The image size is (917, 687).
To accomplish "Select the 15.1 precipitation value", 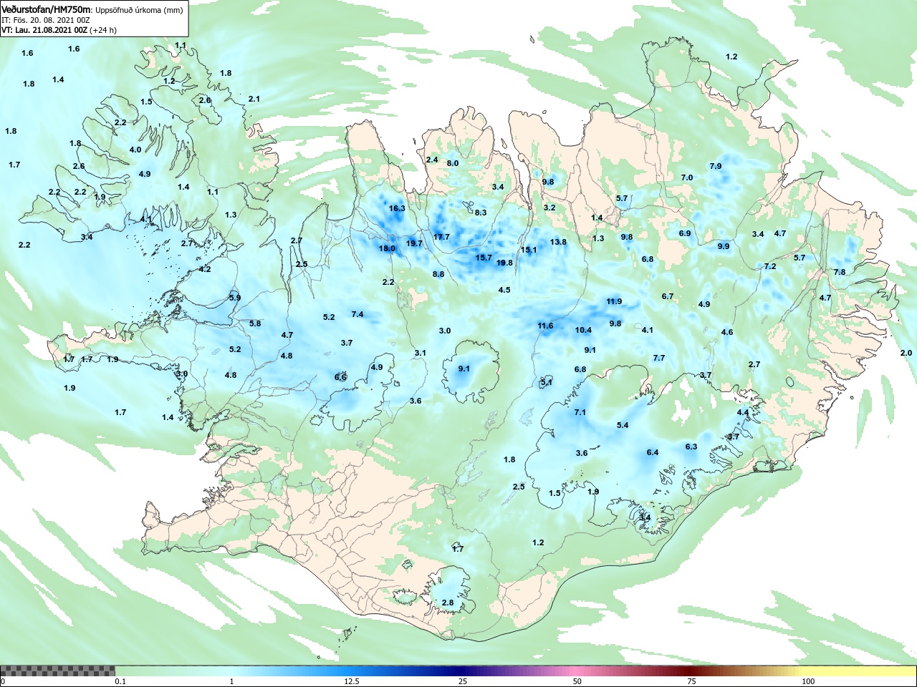I will pos(529,250).
